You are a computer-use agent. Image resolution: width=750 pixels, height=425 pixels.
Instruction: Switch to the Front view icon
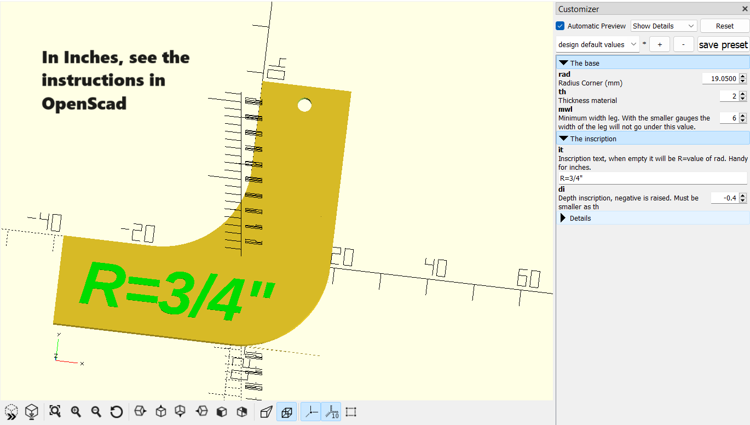click(x=221, y=411)
